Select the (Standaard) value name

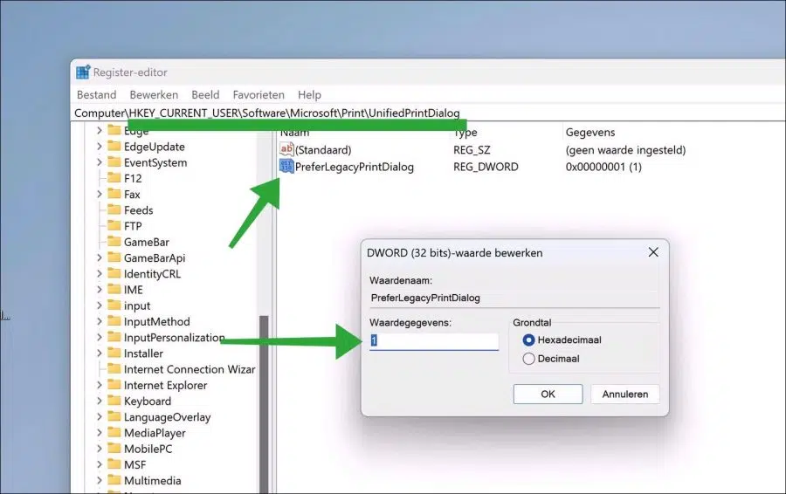(x=323, y=150)
